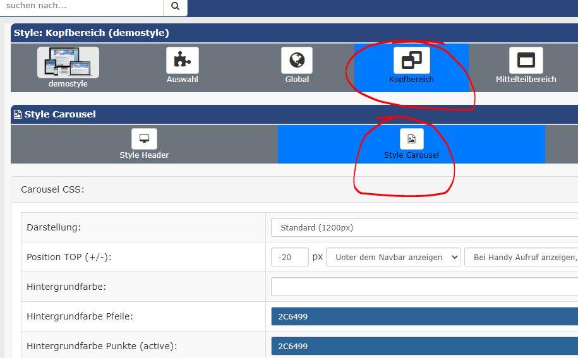The image size is (578, 358).
Task: Click the 'Carousel CSS:' panel header
Action: coord(52,189)
